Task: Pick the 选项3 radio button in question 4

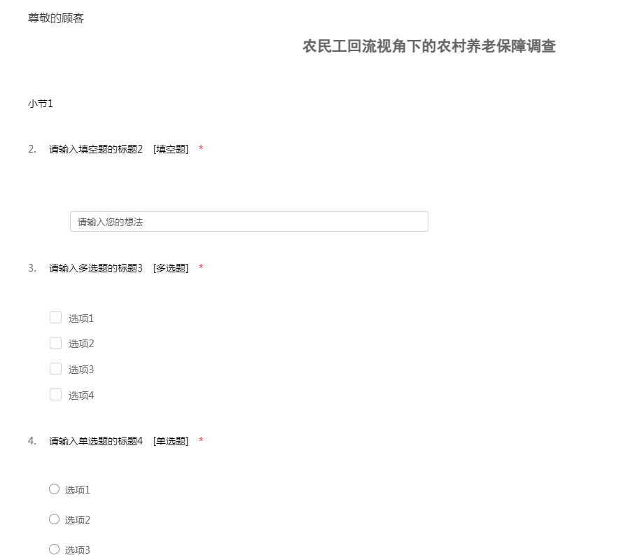Action: [55, 549]
